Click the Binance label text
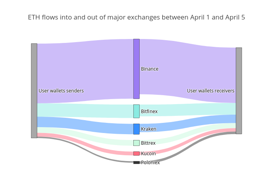 click(150, 69)
